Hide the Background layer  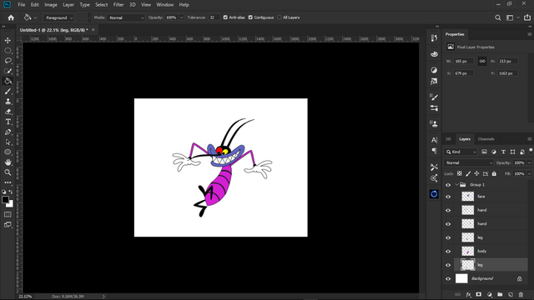click(448, 279)
